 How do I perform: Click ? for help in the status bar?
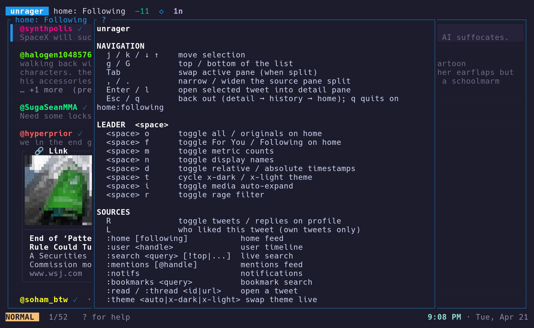click(x=106, y=317)
